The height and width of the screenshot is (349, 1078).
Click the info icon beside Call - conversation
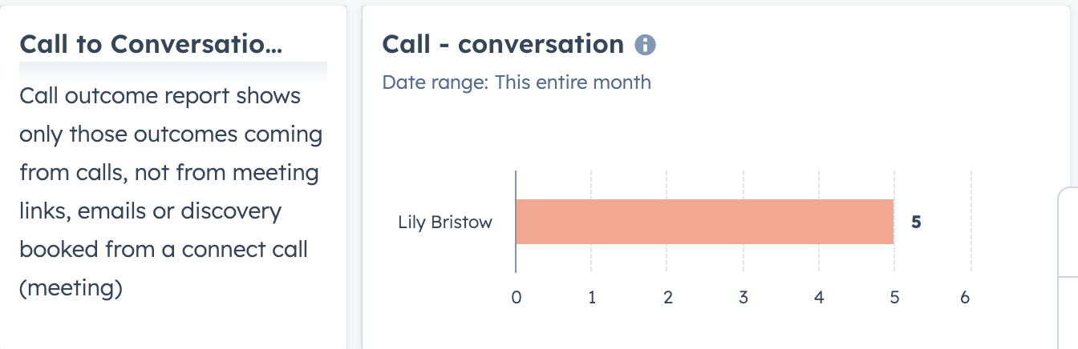(645, 45)
